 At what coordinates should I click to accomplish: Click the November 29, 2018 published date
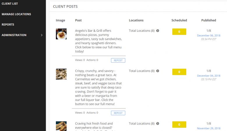[208, 128]
